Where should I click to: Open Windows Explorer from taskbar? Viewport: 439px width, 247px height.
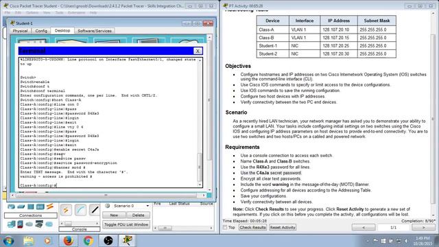point(29,241)
